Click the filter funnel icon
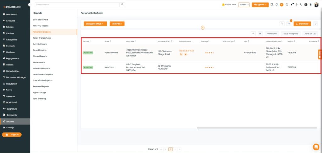 289,24
